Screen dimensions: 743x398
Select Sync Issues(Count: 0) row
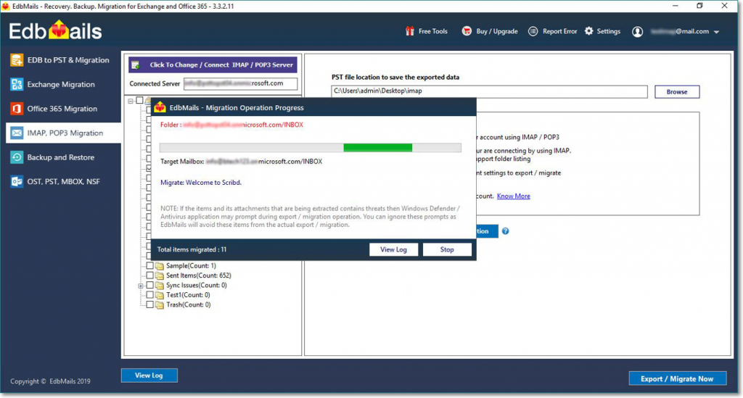tap(196, 286)
